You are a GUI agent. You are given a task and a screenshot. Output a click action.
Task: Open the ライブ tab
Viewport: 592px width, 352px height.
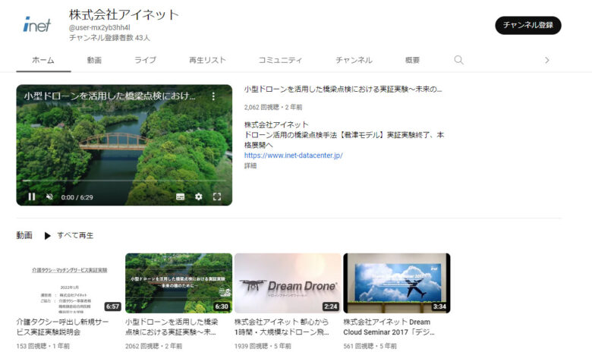(146, 60)
